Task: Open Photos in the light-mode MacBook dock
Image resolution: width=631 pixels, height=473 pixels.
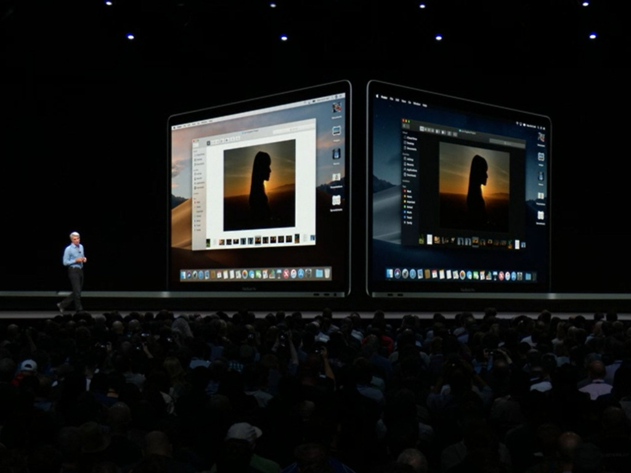Action: (x=245, y=275)
